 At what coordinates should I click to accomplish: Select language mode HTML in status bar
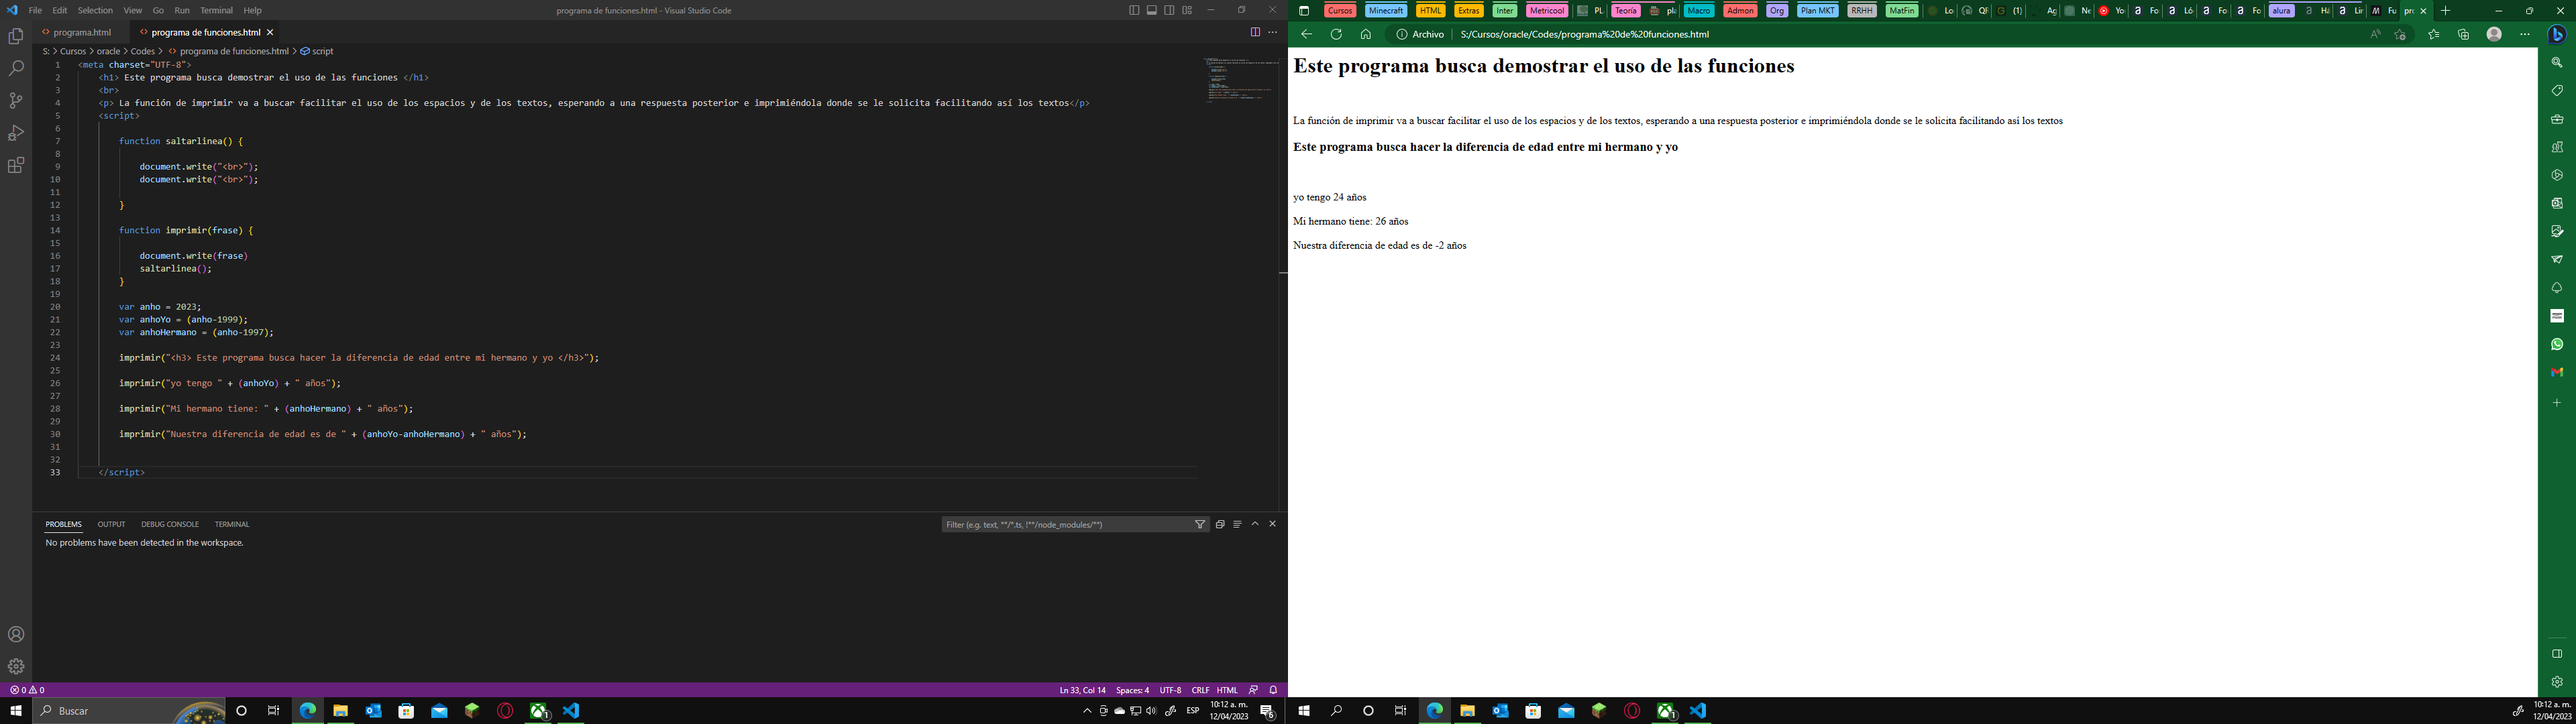1227,690
